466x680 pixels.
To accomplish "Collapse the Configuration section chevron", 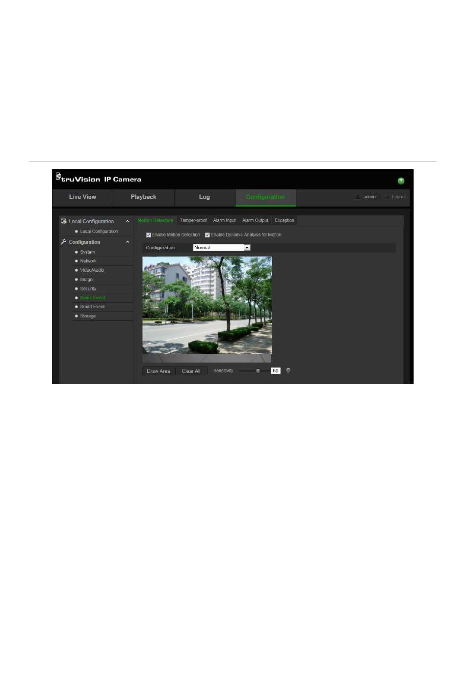I will (128, 242).
